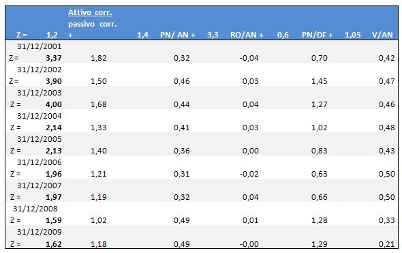Select the 'V/AN' column header
Screen dimensions: 402x253
(x=382, y=35)
